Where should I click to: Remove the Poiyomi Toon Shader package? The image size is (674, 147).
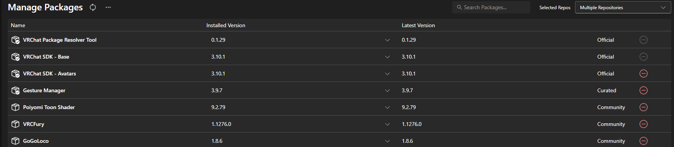[644, 107]
